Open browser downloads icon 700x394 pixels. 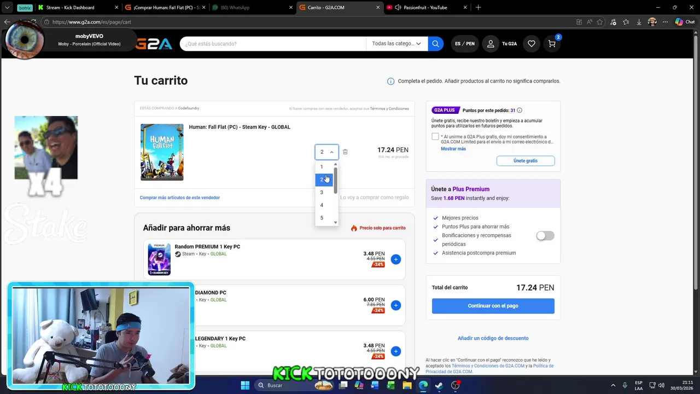[639, 22]
